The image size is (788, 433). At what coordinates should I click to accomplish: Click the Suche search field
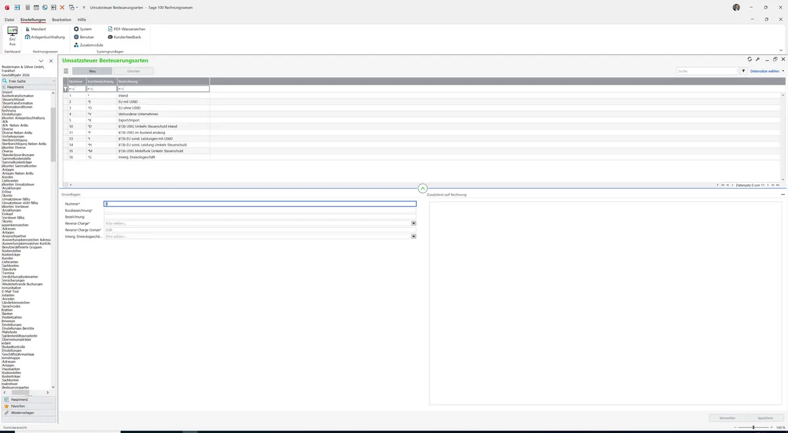coord(708,71)
